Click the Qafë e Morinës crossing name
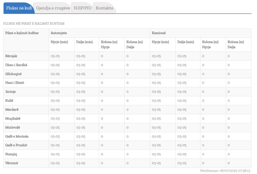This screenshot has width=257, height=174. coord(17,136)
